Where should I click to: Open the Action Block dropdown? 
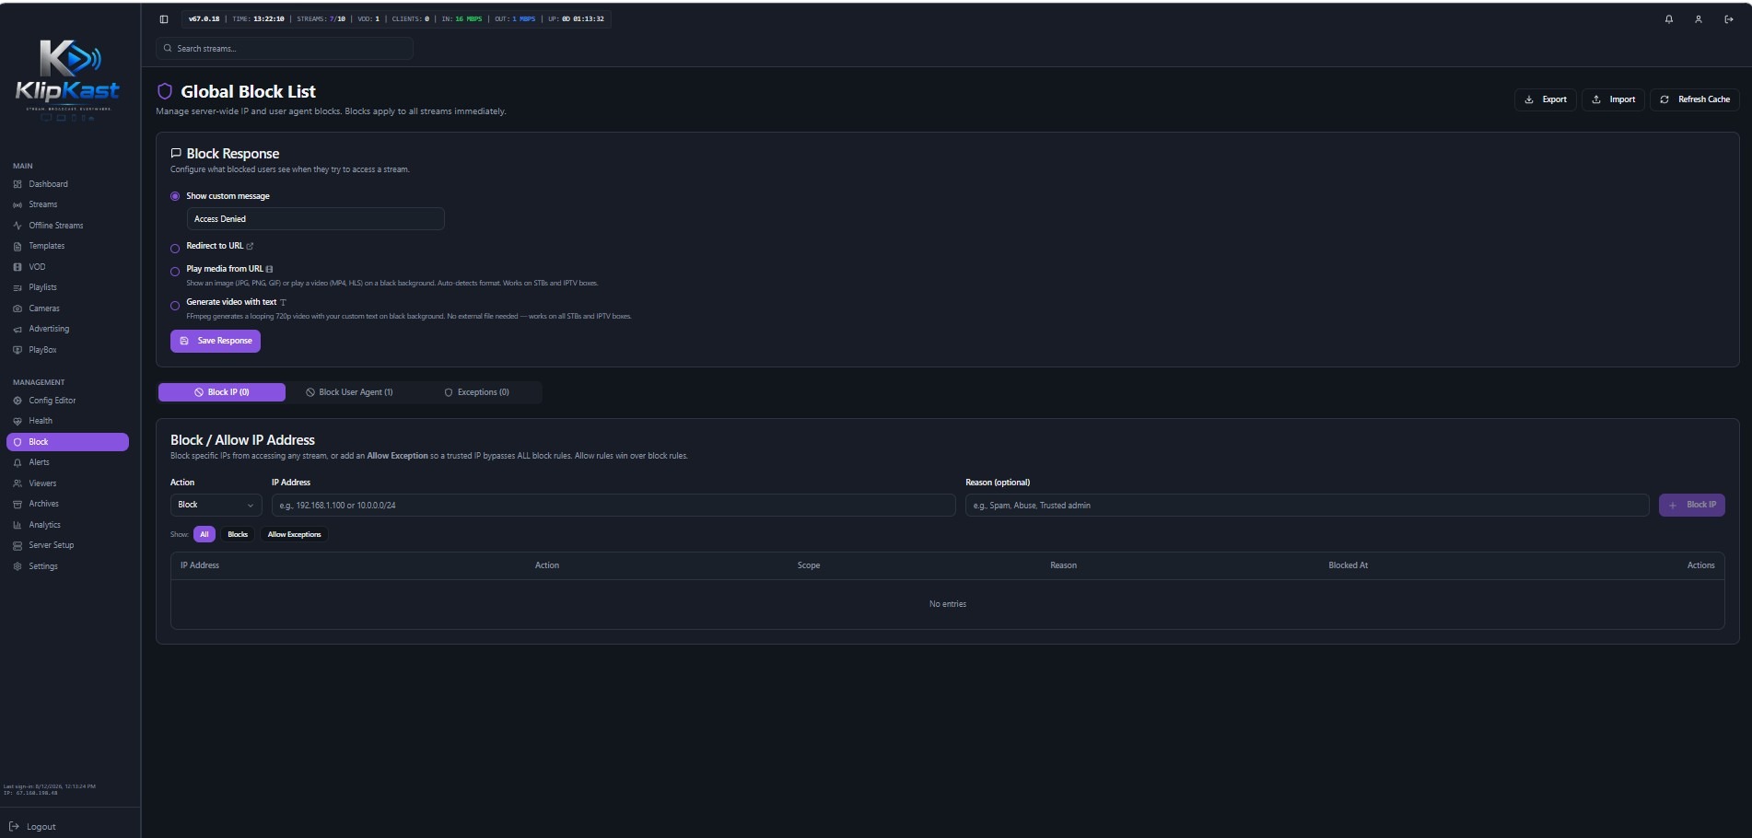pos(216,505)
